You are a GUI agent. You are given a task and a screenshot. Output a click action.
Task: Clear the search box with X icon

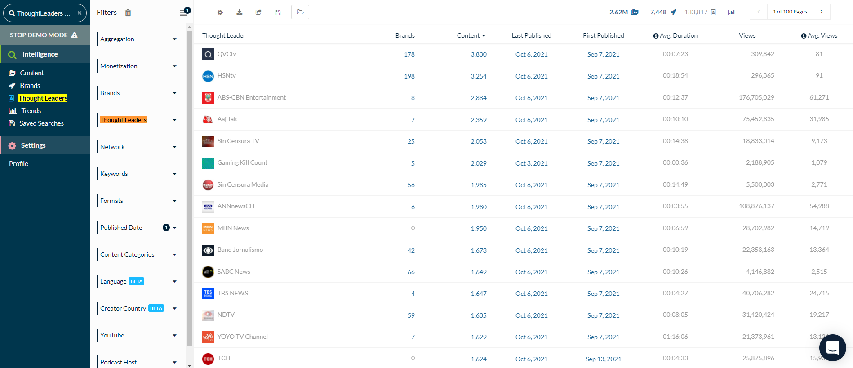(80, 13)
